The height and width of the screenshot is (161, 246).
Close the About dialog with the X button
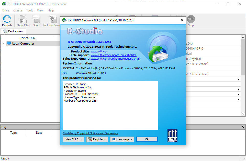[182, 20]
